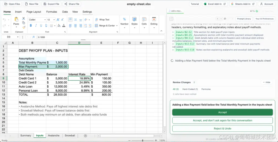Click the Cut scissors icon
This screenshot has height=142, width=278.
click(x=23, y=18)
